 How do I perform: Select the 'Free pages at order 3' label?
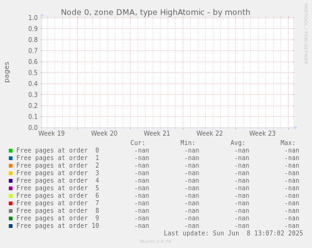click(58, 173)
